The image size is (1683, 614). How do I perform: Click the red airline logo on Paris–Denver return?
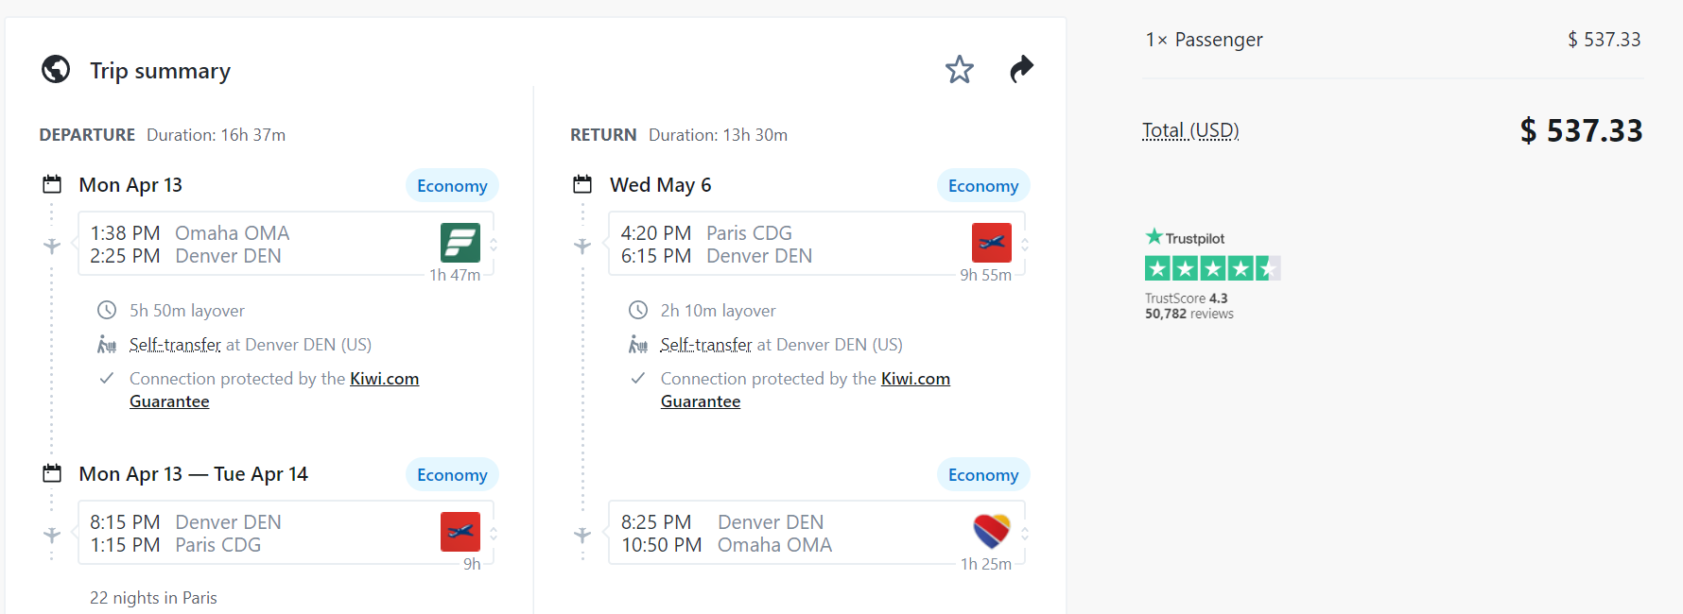(x=991, y=243)
